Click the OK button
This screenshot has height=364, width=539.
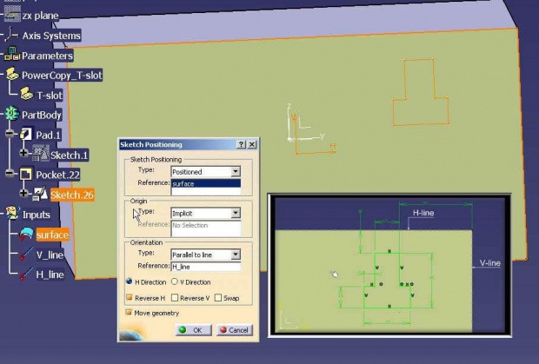pos(191,330)
